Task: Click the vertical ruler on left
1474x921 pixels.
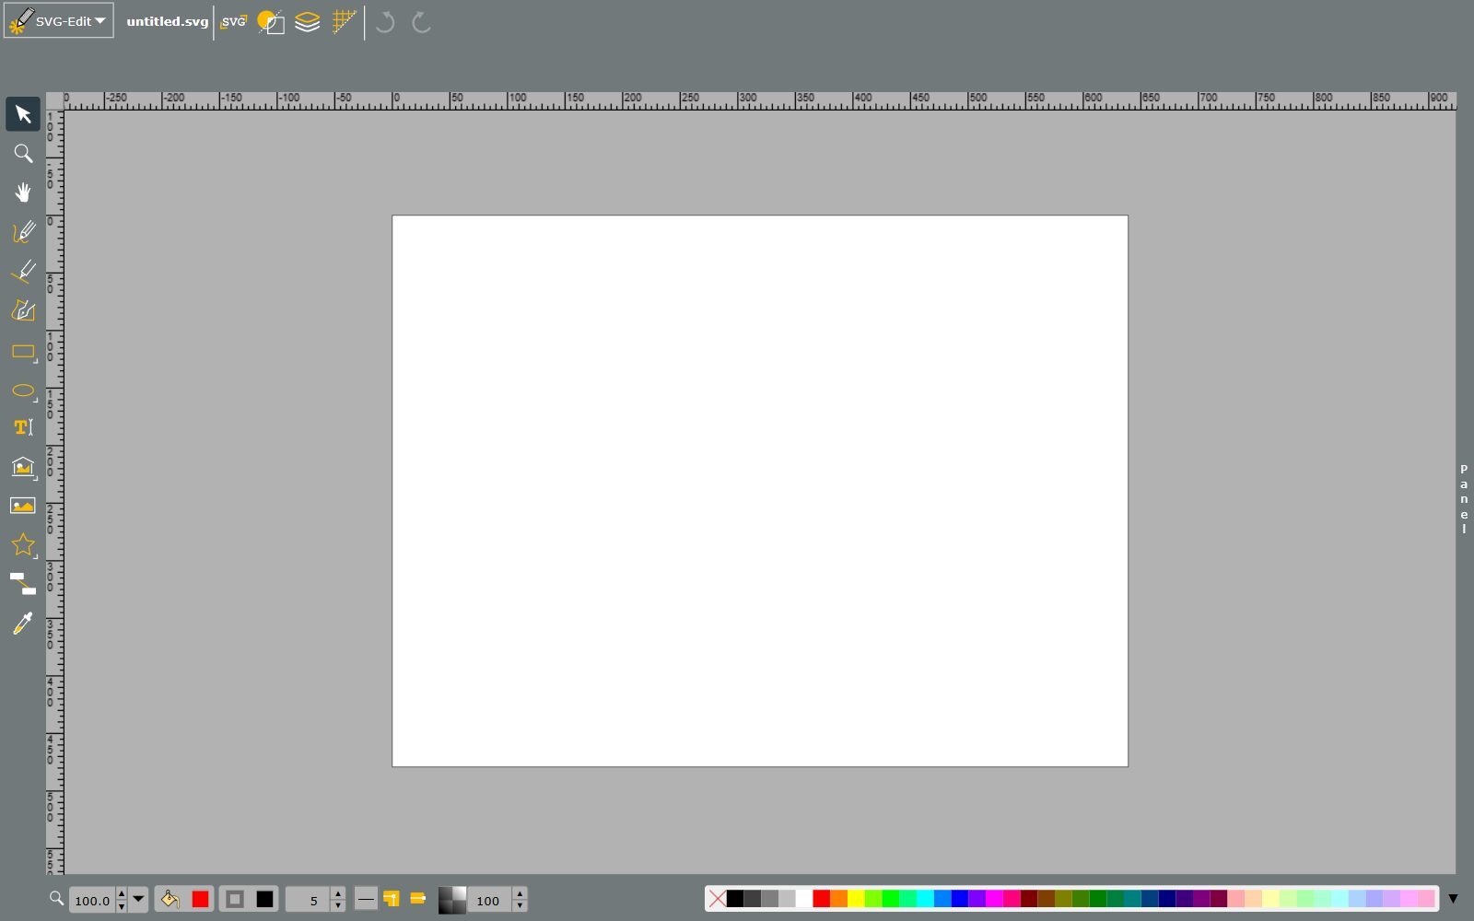Action: point(55,492)
